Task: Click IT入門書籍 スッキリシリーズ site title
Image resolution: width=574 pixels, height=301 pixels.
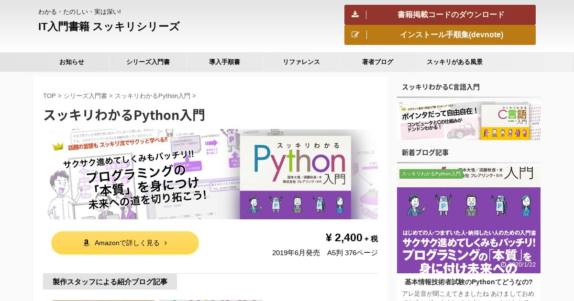Action: point(109,26)
